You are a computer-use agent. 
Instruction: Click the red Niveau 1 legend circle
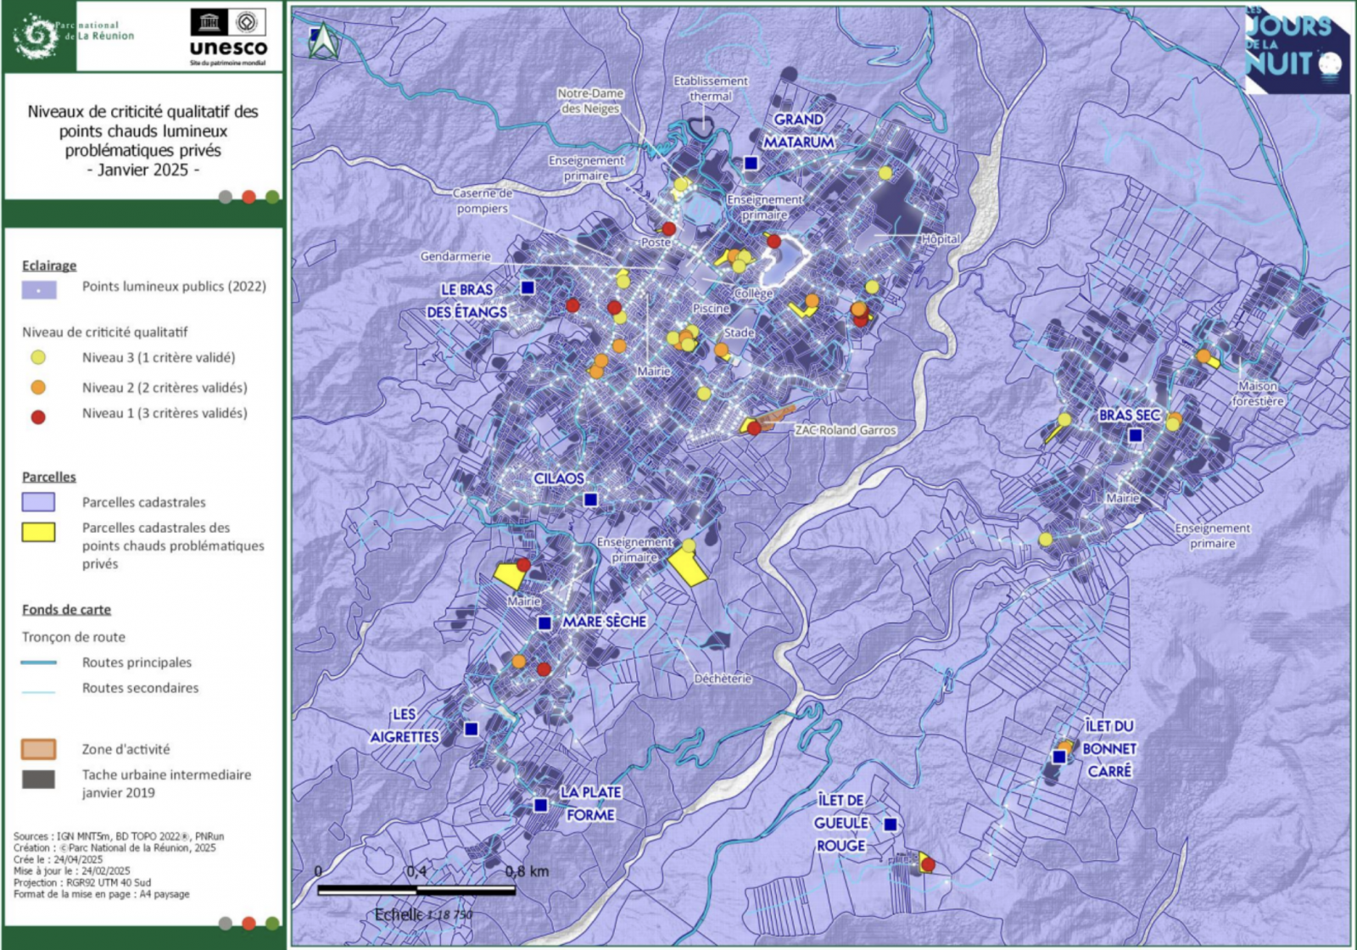38,416
